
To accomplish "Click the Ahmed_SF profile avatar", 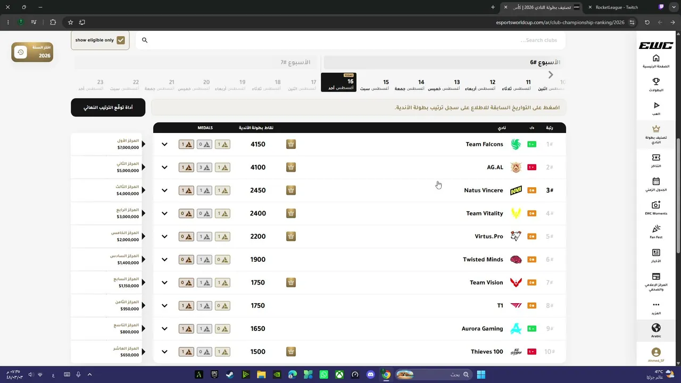I will coord(656,352).
